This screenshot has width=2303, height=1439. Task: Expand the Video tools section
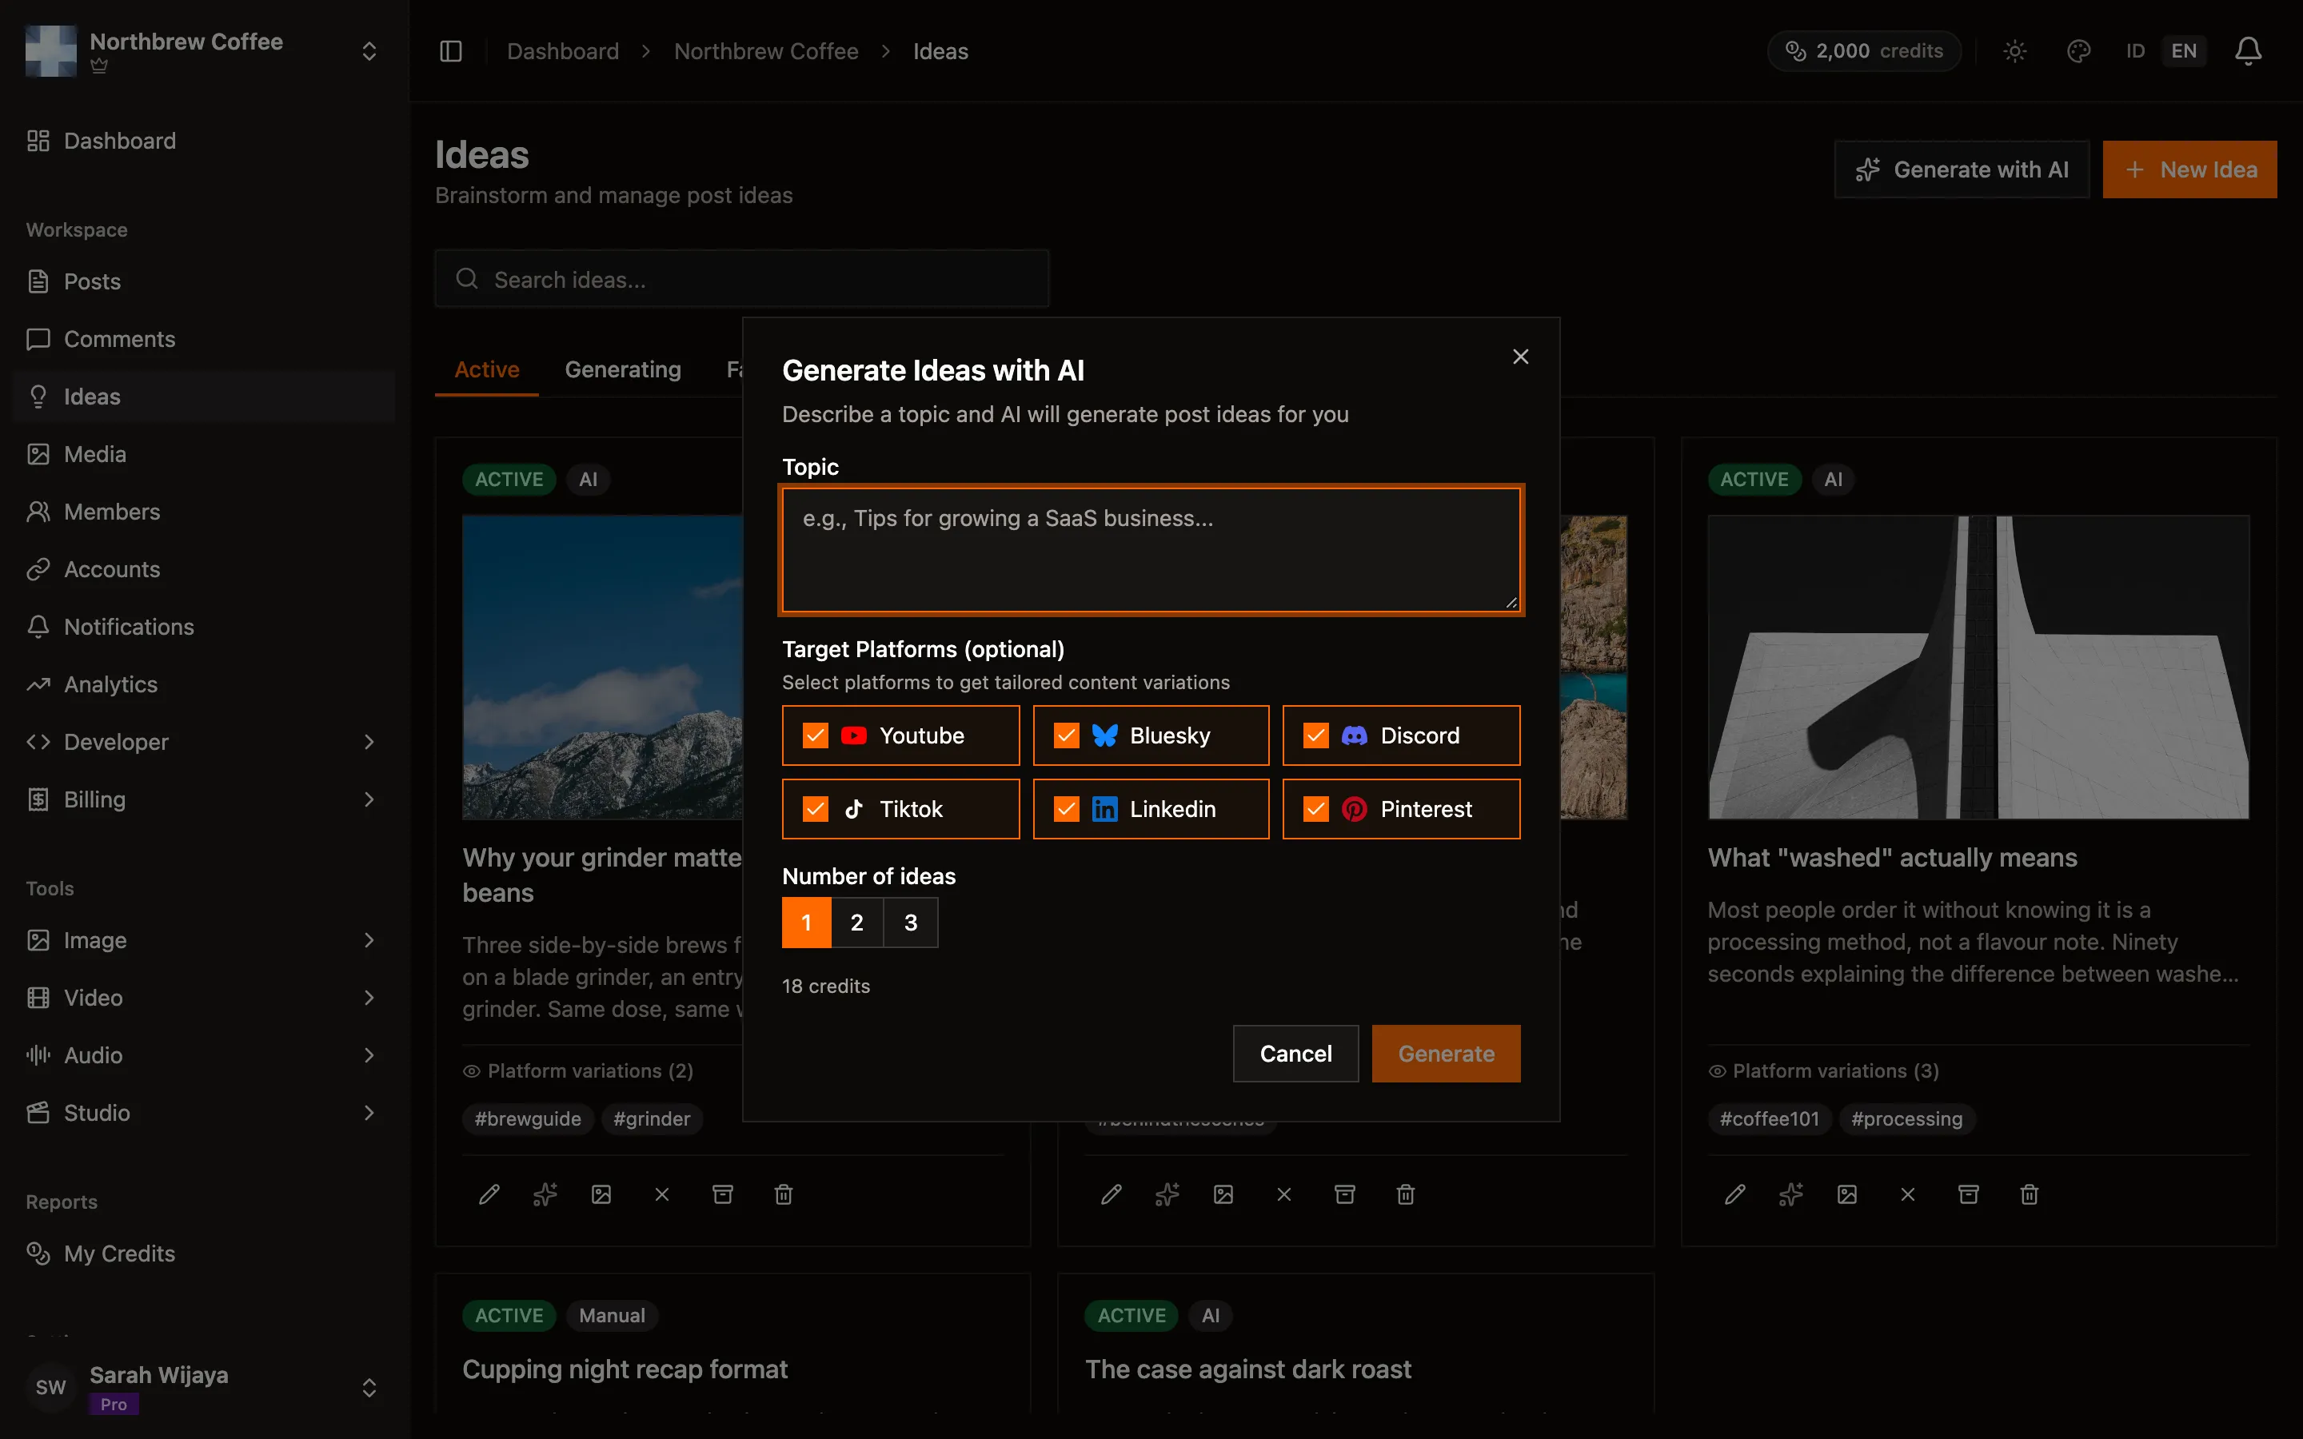[x=205, y=998]
